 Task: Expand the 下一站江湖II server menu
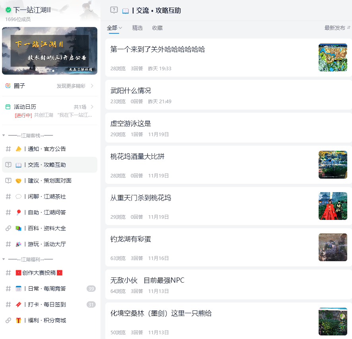[91, 11]
